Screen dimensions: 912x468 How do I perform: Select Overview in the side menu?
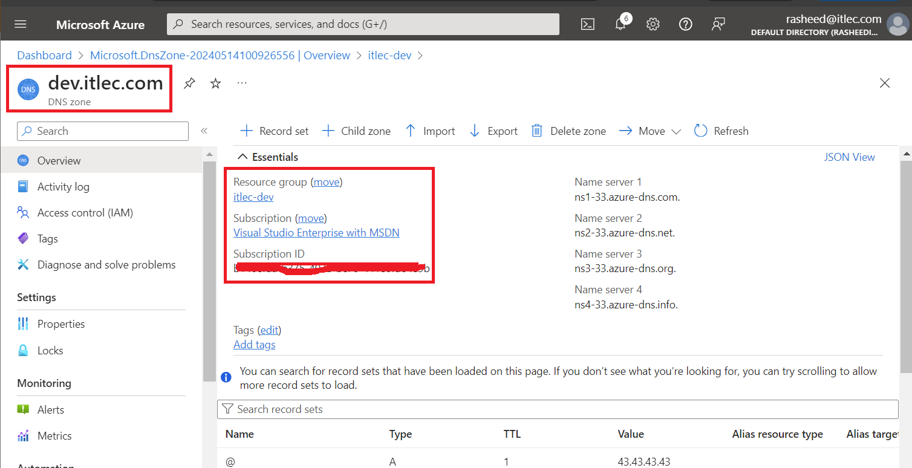[101, 160]
